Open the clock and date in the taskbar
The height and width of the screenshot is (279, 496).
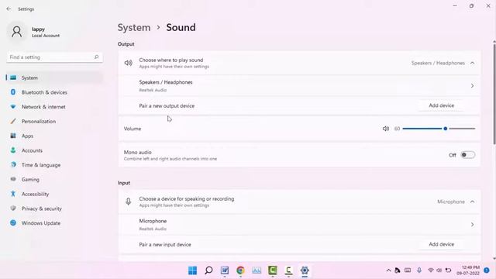click(x=468, y=270)
